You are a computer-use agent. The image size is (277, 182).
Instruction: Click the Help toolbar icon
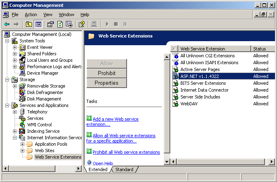[x=82, y=24]
